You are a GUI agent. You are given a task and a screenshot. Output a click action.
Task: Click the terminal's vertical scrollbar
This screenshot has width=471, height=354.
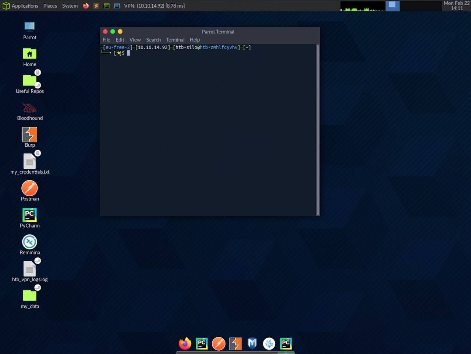click(x=318, y=129)
